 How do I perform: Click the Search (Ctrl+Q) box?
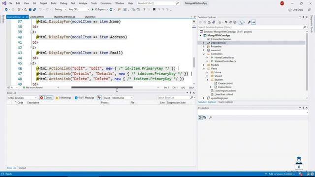[158, 3]
